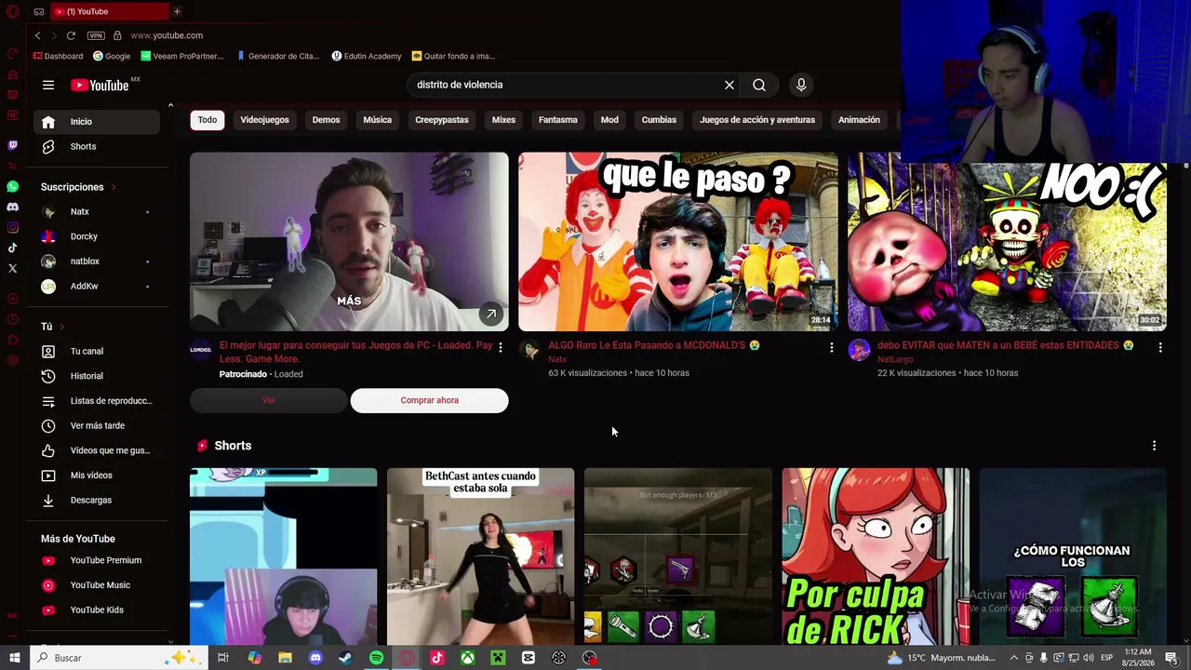Expand the Suscripciones section chevron
Image resolution: width=1191 pixels, height=670 pixels.
coord(114,187)
